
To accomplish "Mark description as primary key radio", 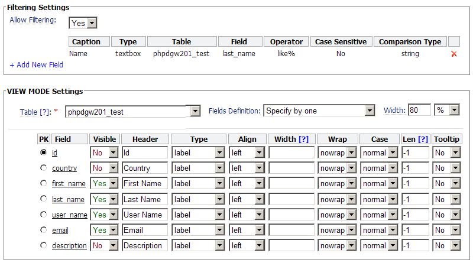I will 43,245.
